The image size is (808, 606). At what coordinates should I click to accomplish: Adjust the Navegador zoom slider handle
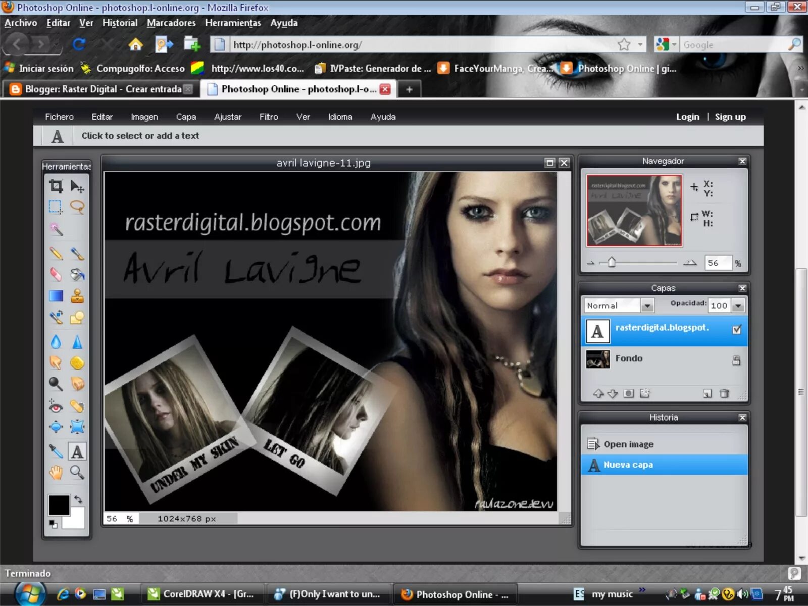(x=612, y=262)
